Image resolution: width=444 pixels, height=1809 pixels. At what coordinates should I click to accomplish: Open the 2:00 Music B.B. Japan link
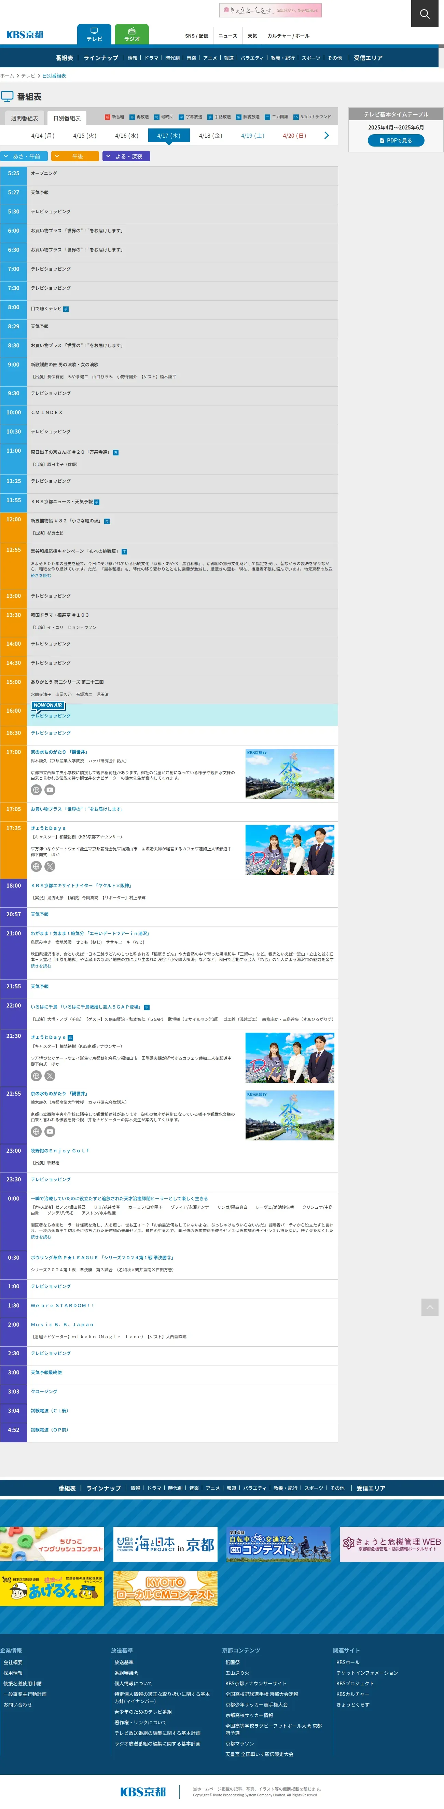click(62, 1325)
